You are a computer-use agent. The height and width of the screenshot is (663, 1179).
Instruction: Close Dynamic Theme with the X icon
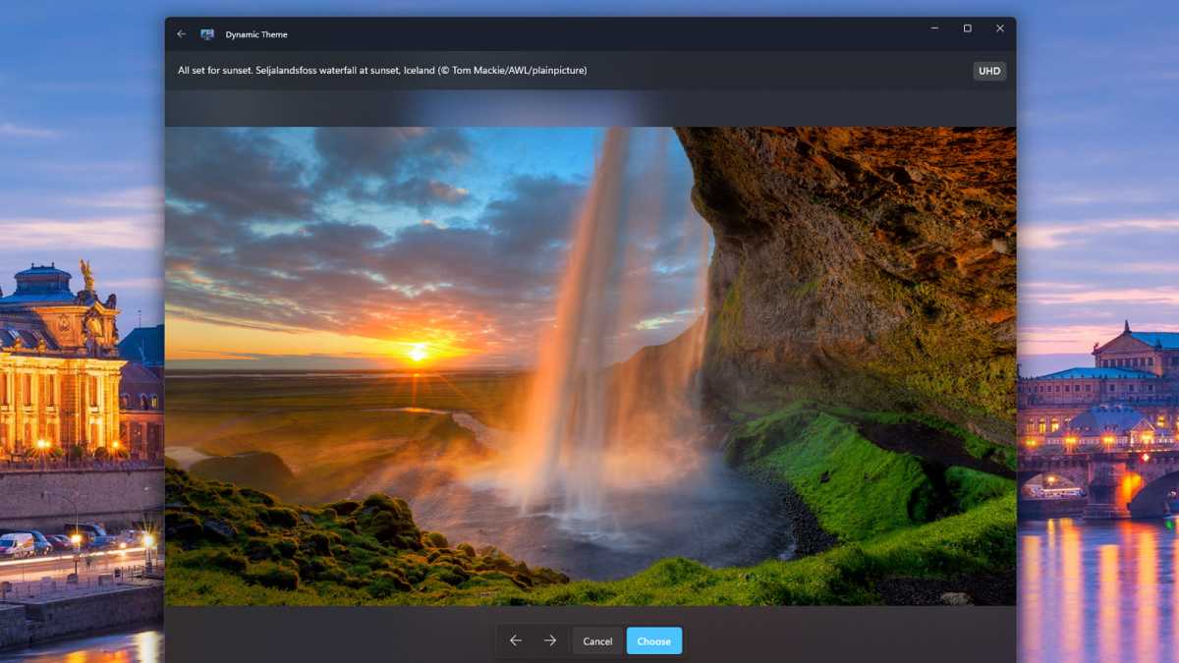(1000, 28)
